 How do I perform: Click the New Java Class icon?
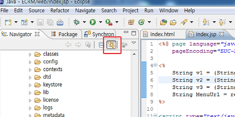[x=141, y=22]
